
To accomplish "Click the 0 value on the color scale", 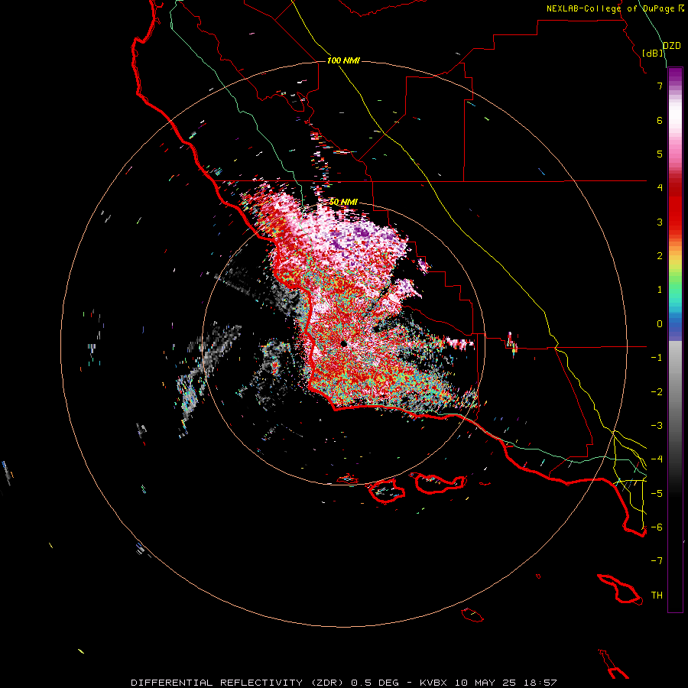I will coord(660,324).
